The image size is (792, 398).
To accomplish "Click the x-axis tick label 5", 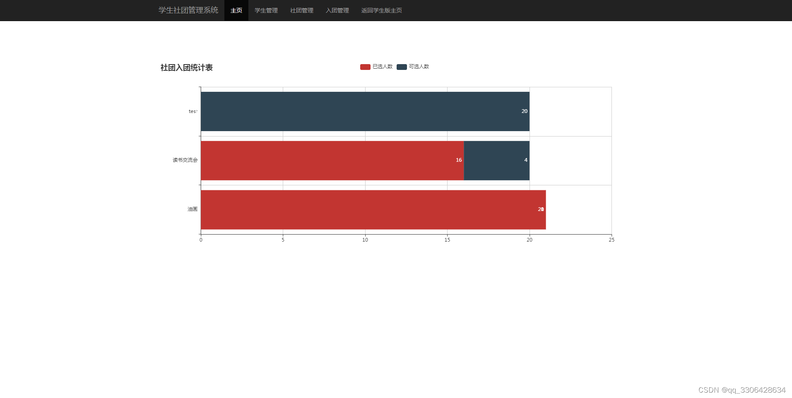I will point(283,240).
